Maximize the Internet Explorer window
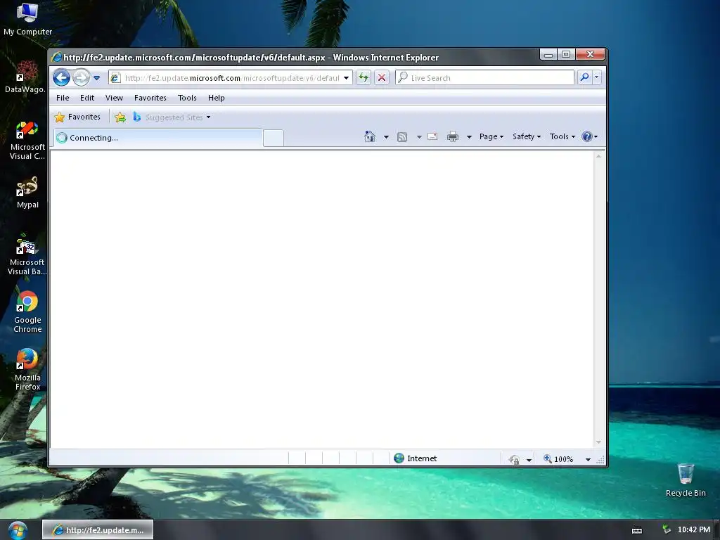 [x=566, y=55]
